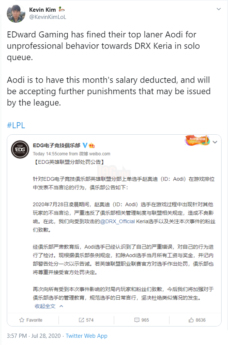The width and height of the screenshot is (228, 345).
Task: Click the embedded Weibo announcement image
Action: click(x=113, y=227)
